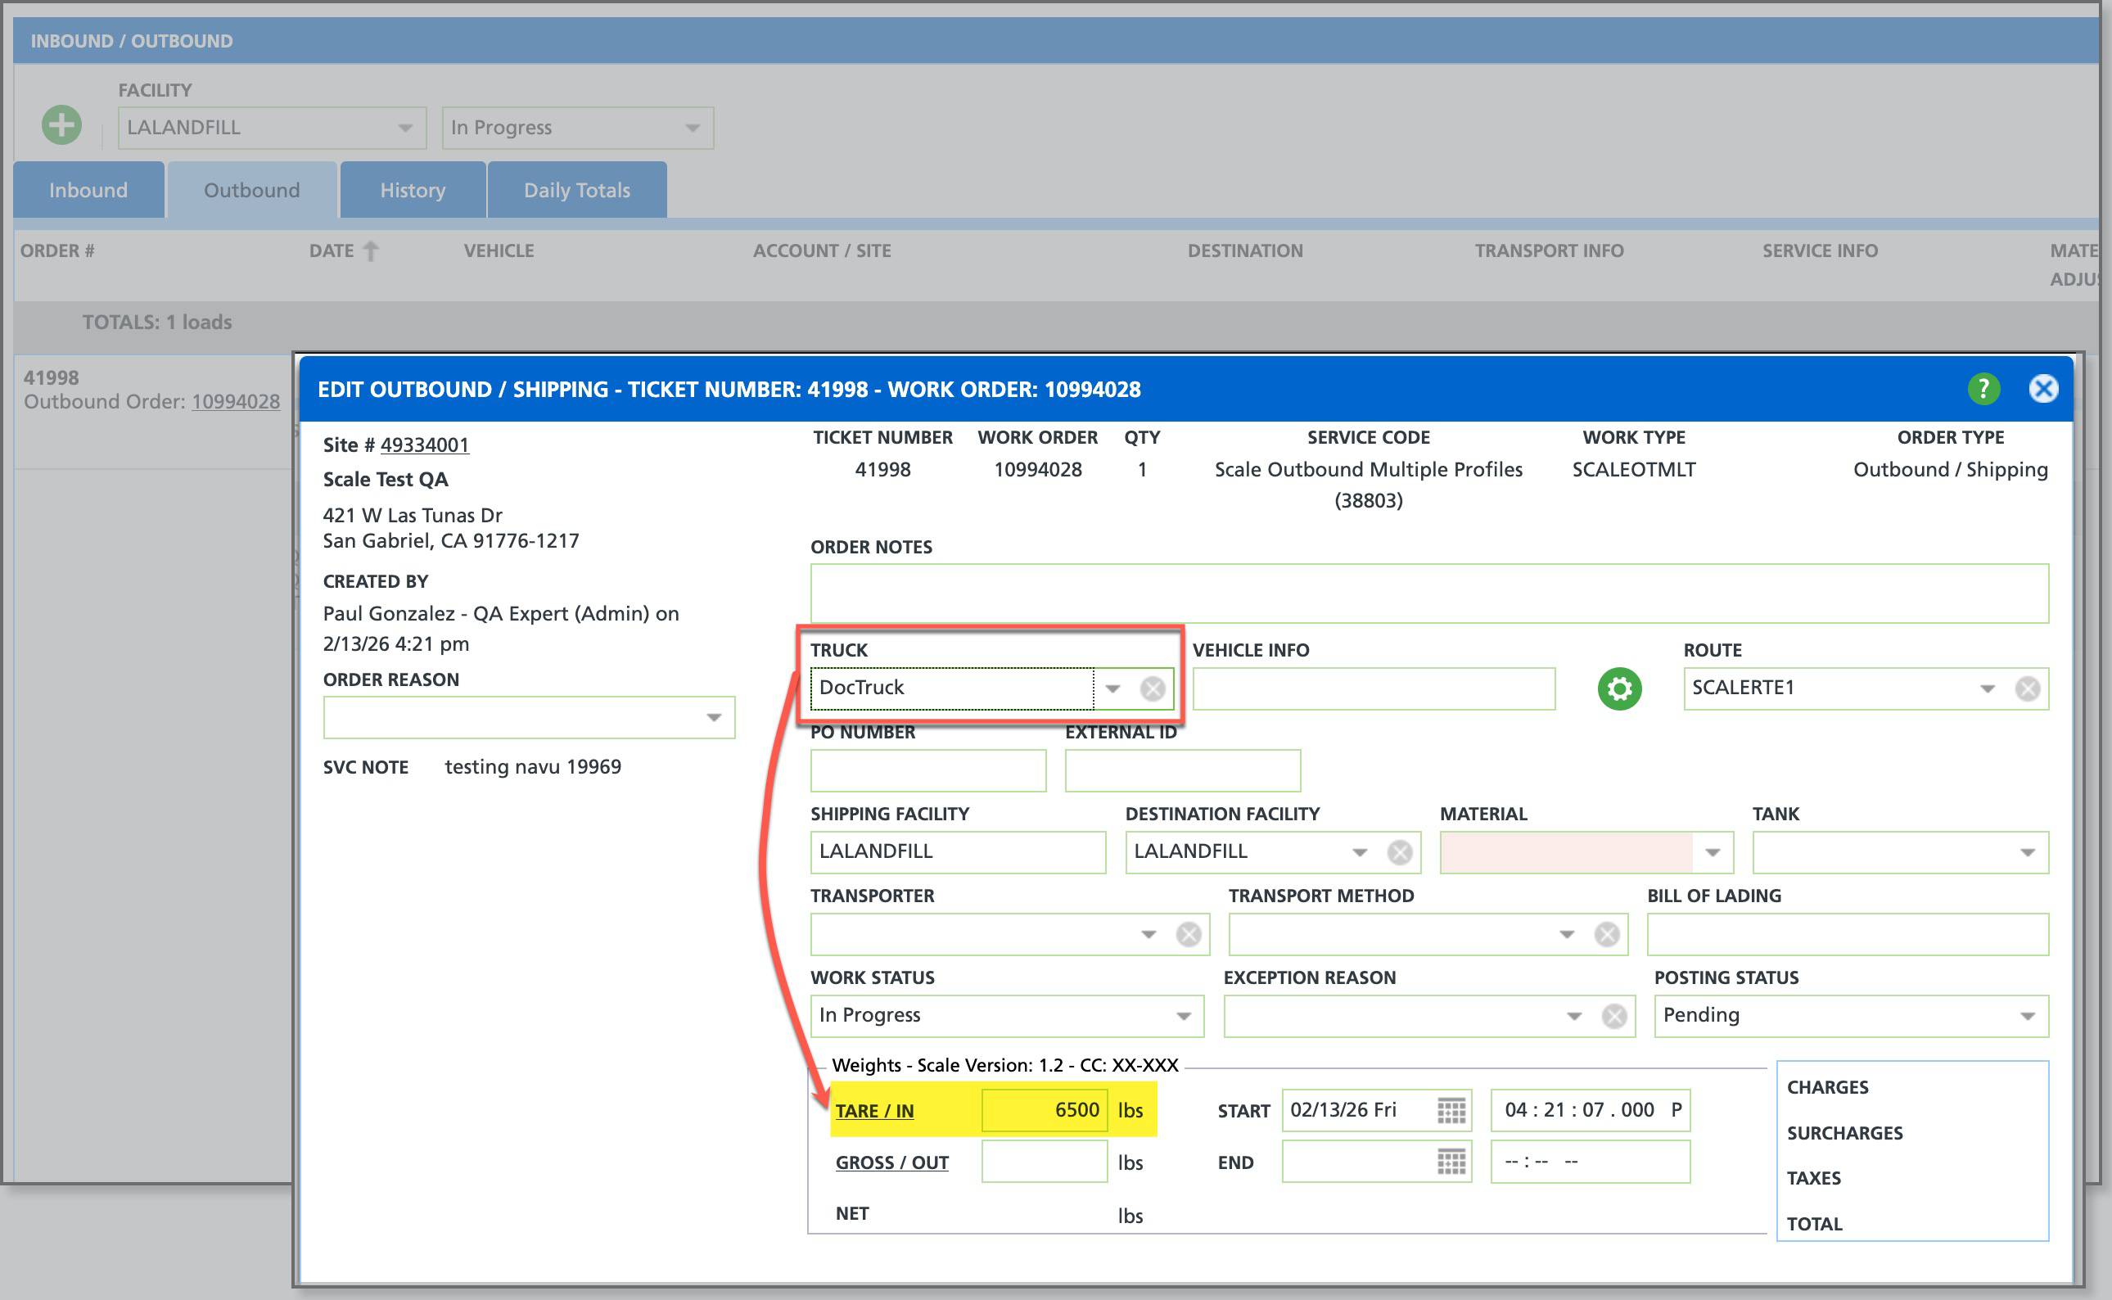The image size is (2112, 1300).
Task: Click into the Order Notes text field
Action: tap(1428, 594)
